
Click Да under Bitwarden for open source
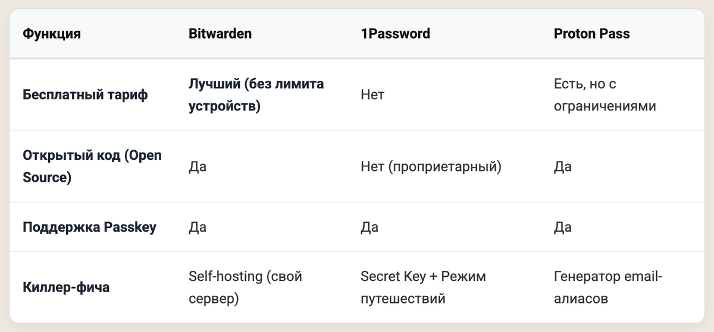click(198, 167)
